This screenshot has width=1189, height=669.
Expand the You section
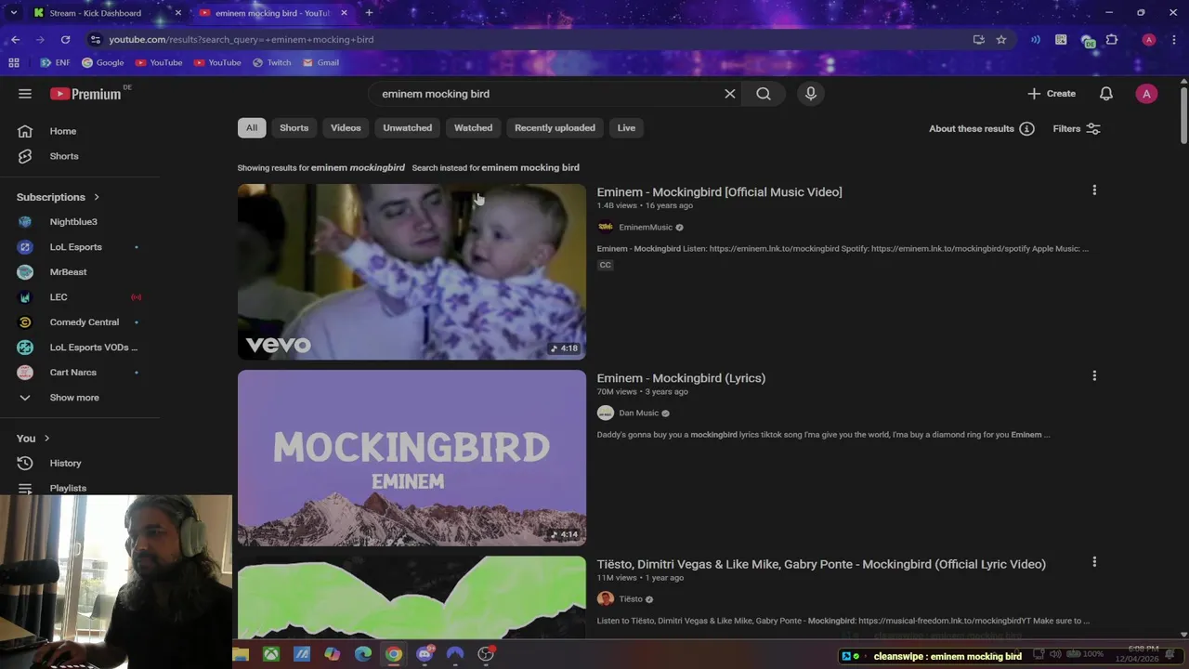pyautogui.click(x=33, y=439)
